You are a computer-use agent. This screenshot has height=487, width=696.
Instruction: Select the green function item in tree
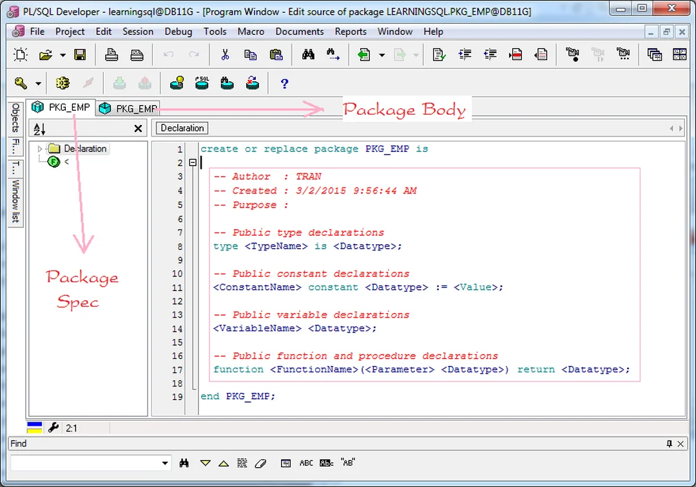coord(54,162)
